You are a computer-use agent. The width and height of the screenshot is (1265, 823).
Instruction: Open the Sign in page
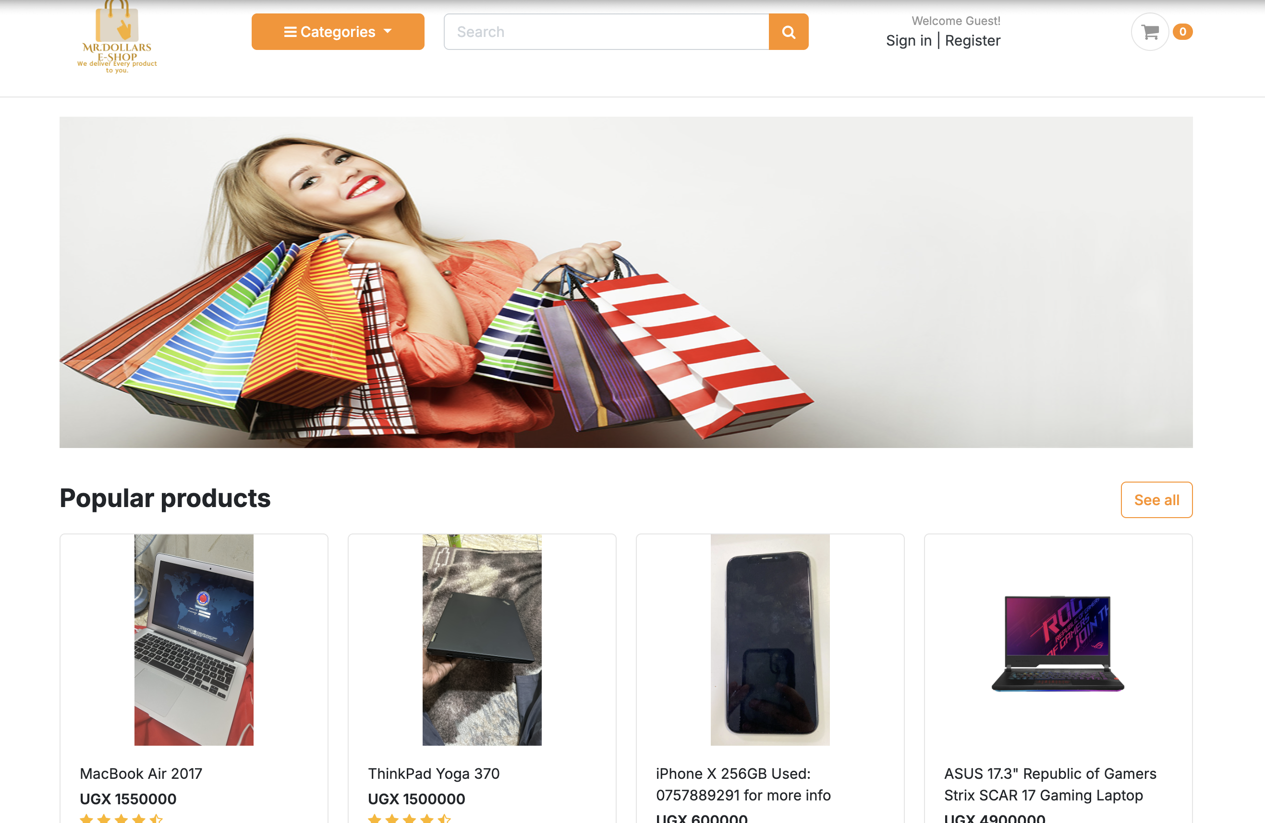909,40
